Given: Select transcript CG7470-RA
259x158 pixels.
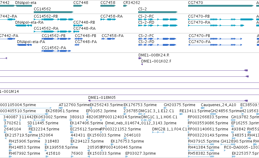Looking at the screenshot, I should tap(199, 22).
